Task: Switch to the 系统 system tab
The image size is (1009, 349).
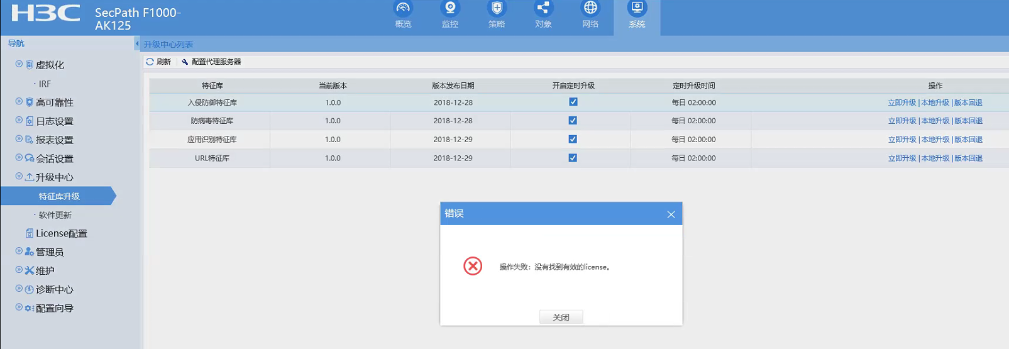Action: click(x=637, y=14)
